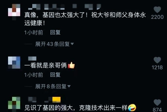Select the comment text 一看就是亲哥俩

tap(46, 65)
